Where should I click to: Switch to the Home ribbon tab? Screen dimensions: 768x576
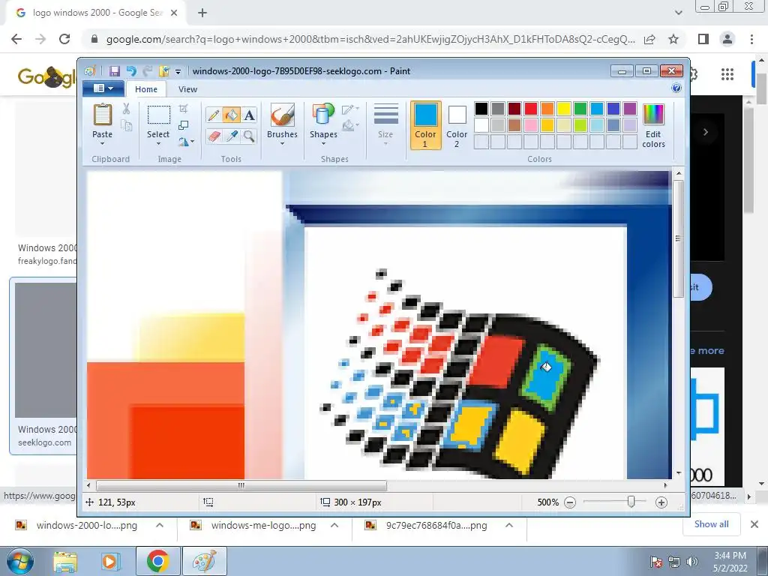click(x=146, y=89)
